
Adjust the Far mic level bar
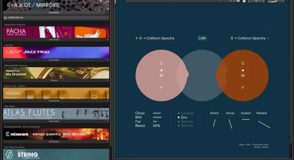tap(158, 122)
